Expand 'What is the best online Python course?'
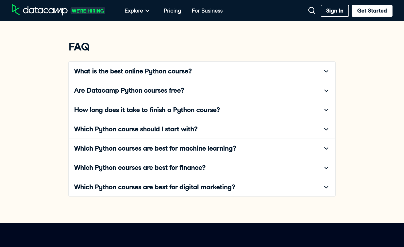 [133, 71]
